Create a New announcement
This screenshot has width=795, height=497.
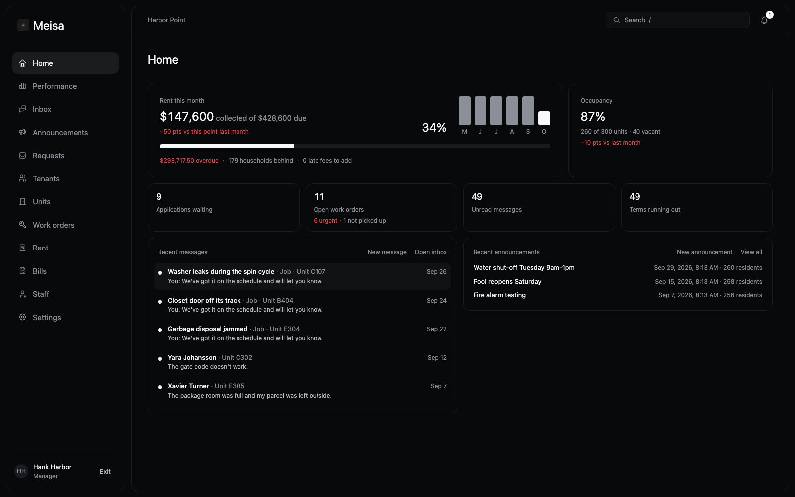coord(705,252)
